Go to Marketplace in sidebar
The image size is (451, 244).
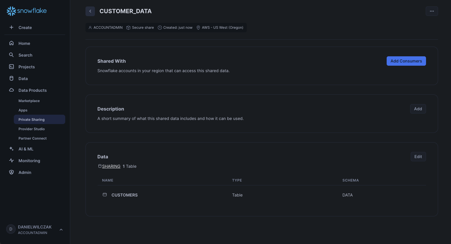[x=29, y=101]
